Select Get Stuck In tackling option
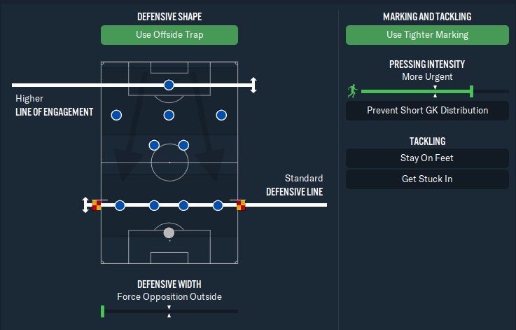 [x=427, y=179]
